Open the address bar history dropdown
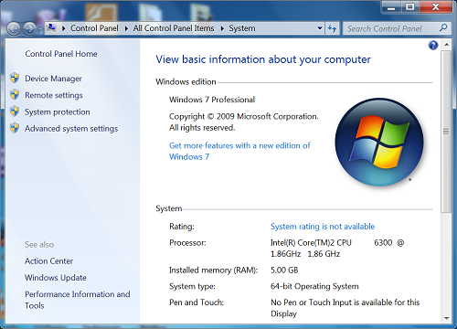The image size is (457, 329). (x=320, y=28)
